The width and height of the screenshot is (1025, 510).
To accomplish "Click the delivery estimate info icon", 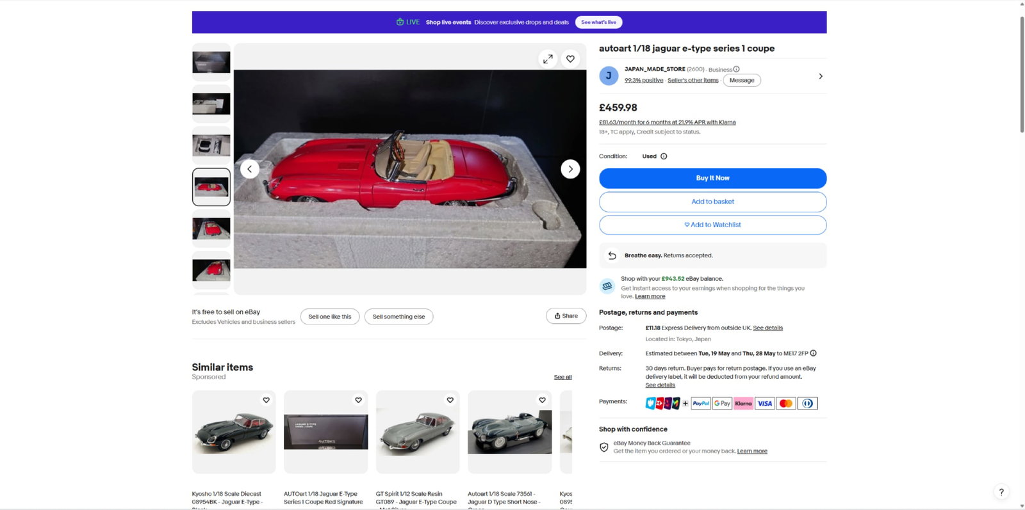I will 813,353.
